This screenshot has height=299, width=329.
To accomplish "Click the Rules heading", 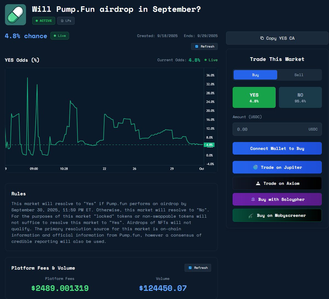I will coord(19,193).
